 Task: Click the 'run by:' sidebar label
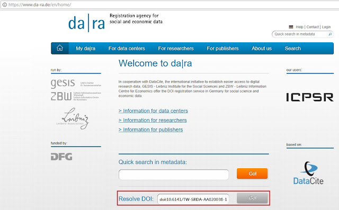pyautogui.click(x=56, y=70)
